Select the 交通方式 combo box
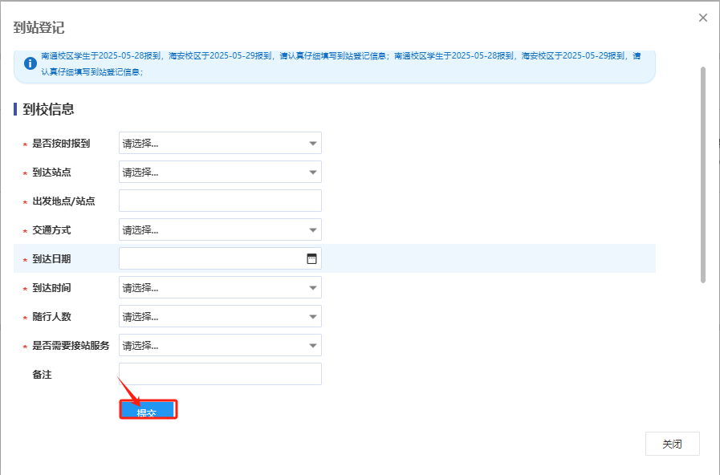720x475 pixels. pyautogui.click(x=220, y=230)
